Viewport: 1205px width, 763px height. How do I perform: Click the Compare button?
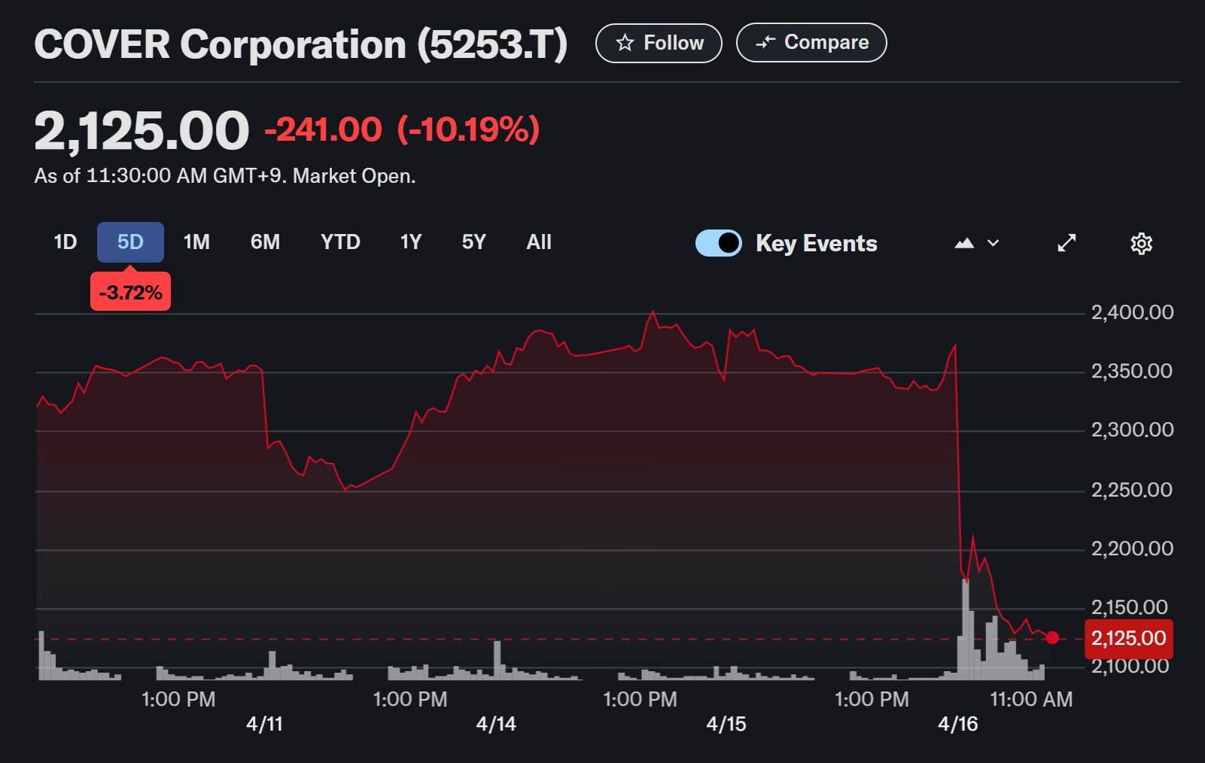tap(811, 43)
